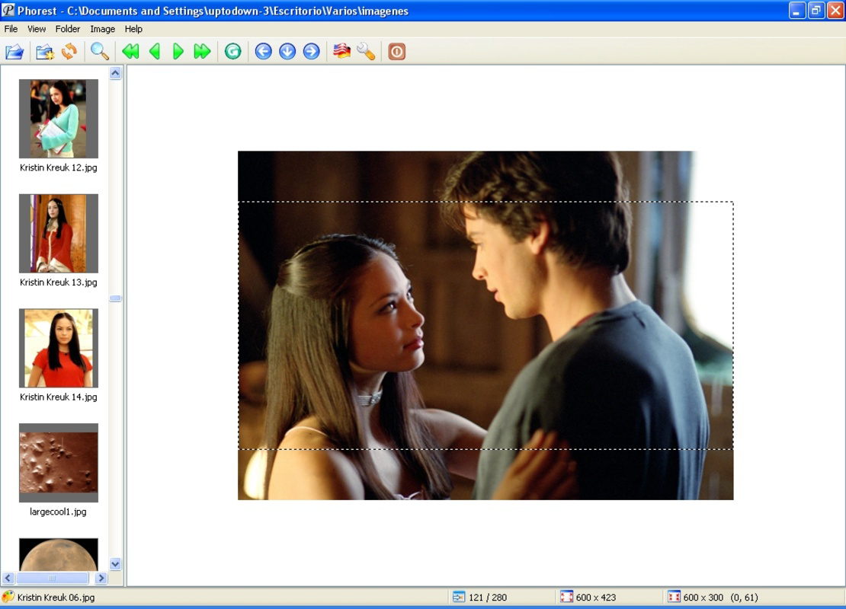The image size is (846, 609).
Task: Click the 'Kristin Kreuk 14.jpg' file name
Action: click(58, 397)
